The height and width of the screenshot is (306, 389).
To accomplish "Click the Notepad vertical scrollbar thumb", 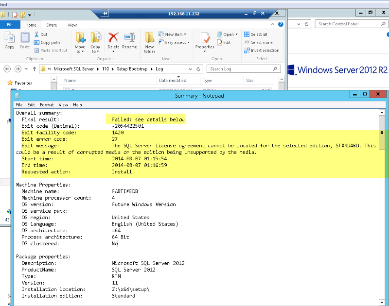I will (382, 132).
